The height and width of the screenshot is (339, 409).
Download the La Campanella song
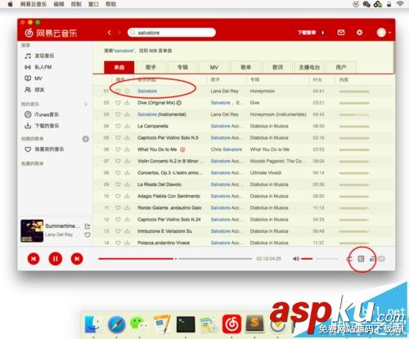click(x=127, y=126)
